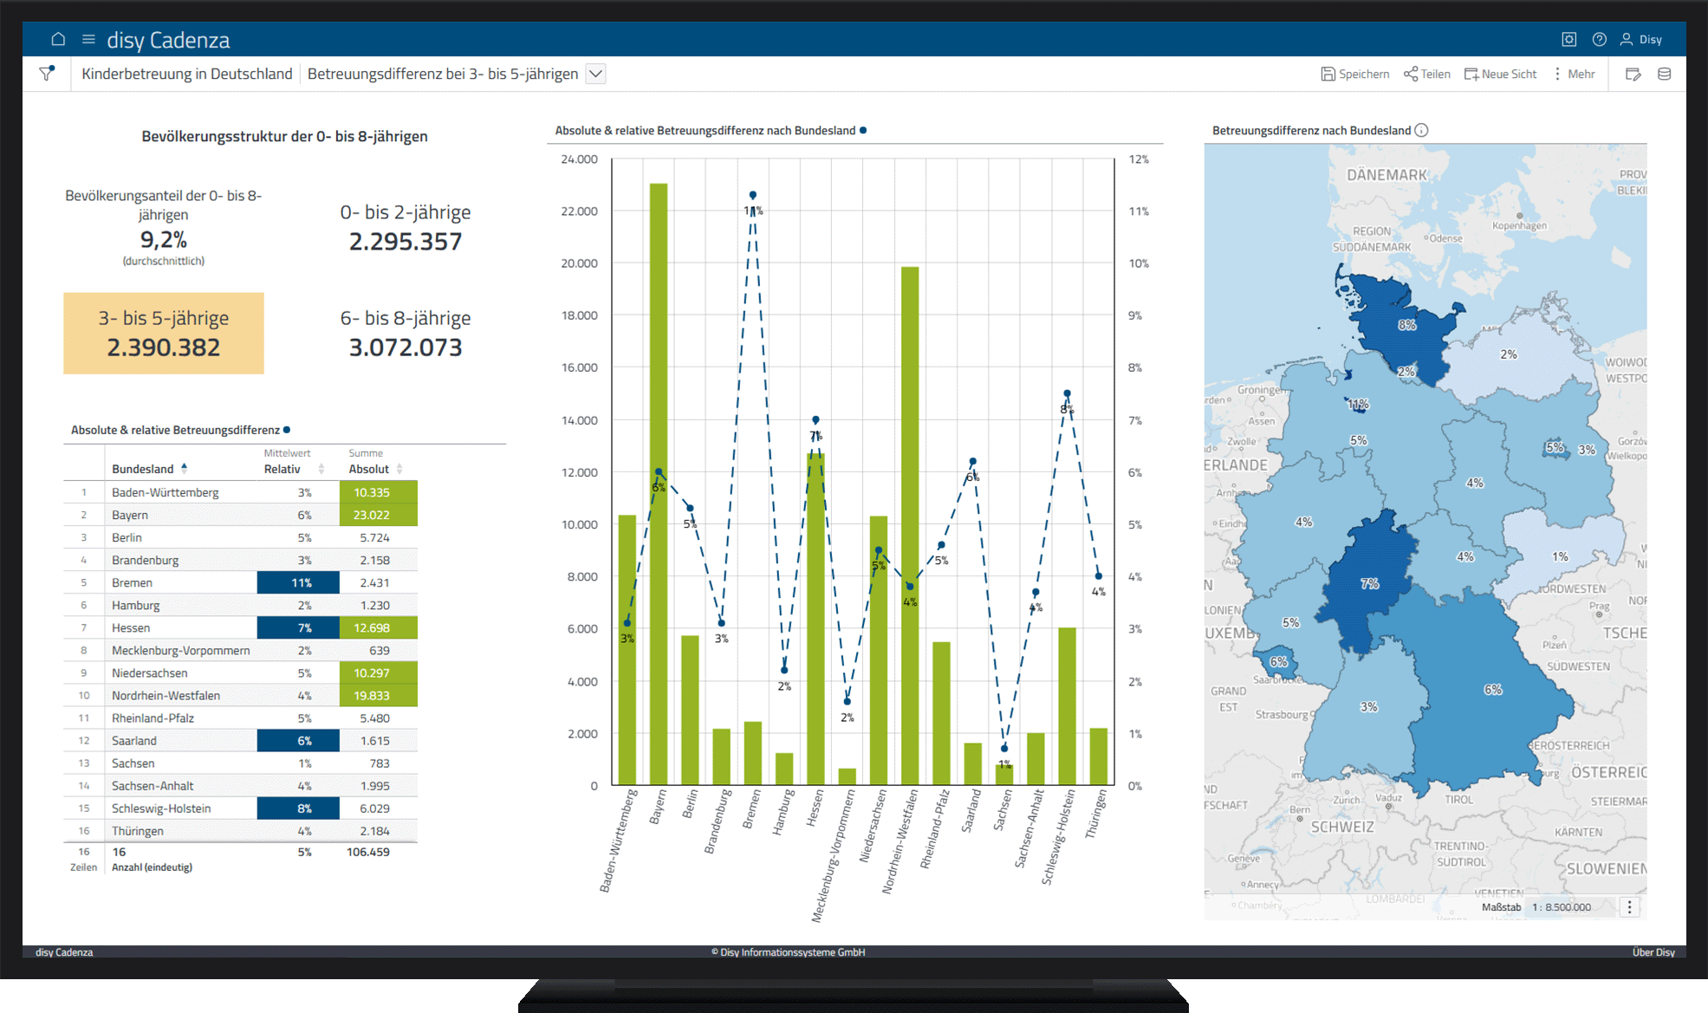Select the highlighted 3- bis 5-jährige tile
The height and width of the screenshot is (1013, 1708).
pyautogui.click(x=164, y=334)
